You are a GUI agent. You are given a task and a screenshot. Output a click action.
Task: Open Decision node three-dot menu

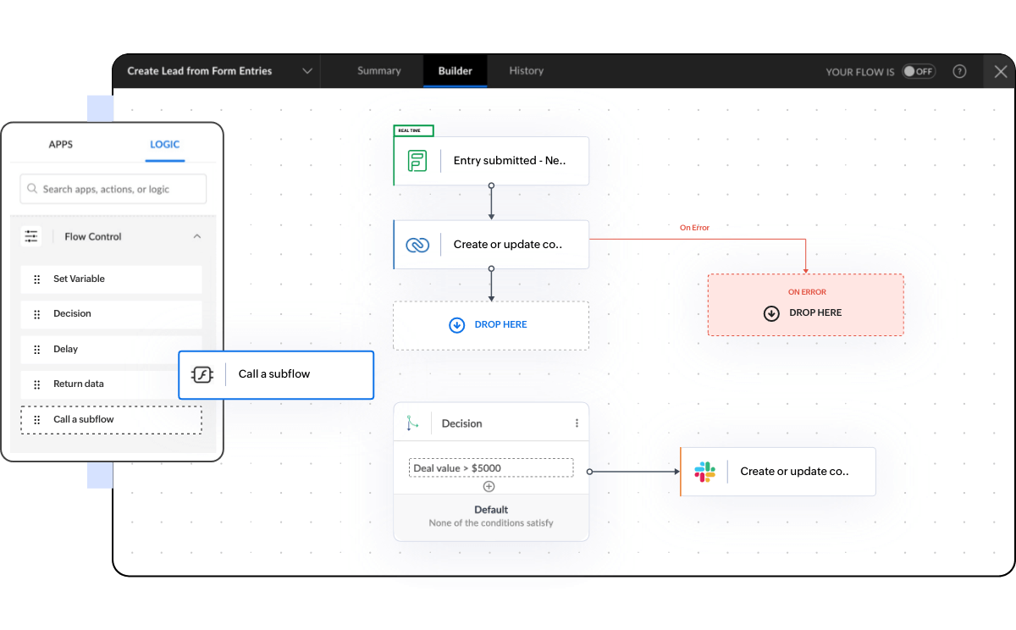[x=577, y=423]
